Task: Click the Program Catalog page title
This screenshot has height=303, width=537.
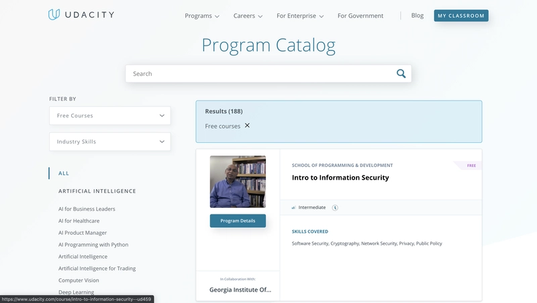Action: pos(268,46)
